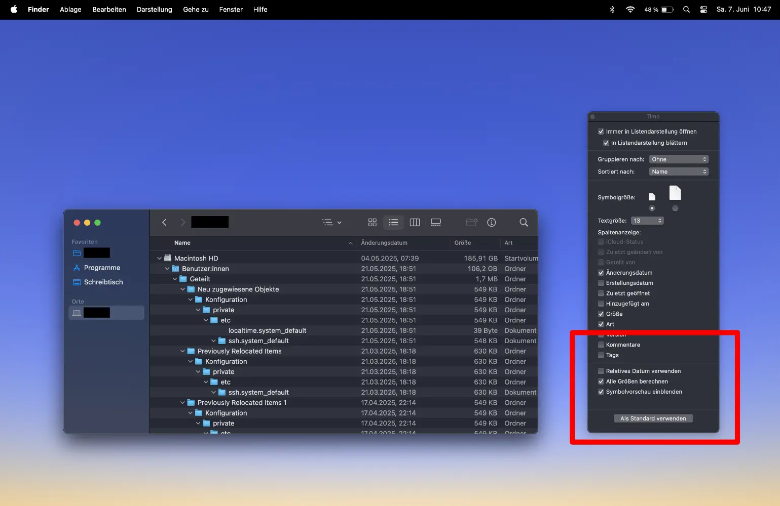Collapse the Geteilt folder chevron
Screen dimensions: 780x506
(175, 279)
